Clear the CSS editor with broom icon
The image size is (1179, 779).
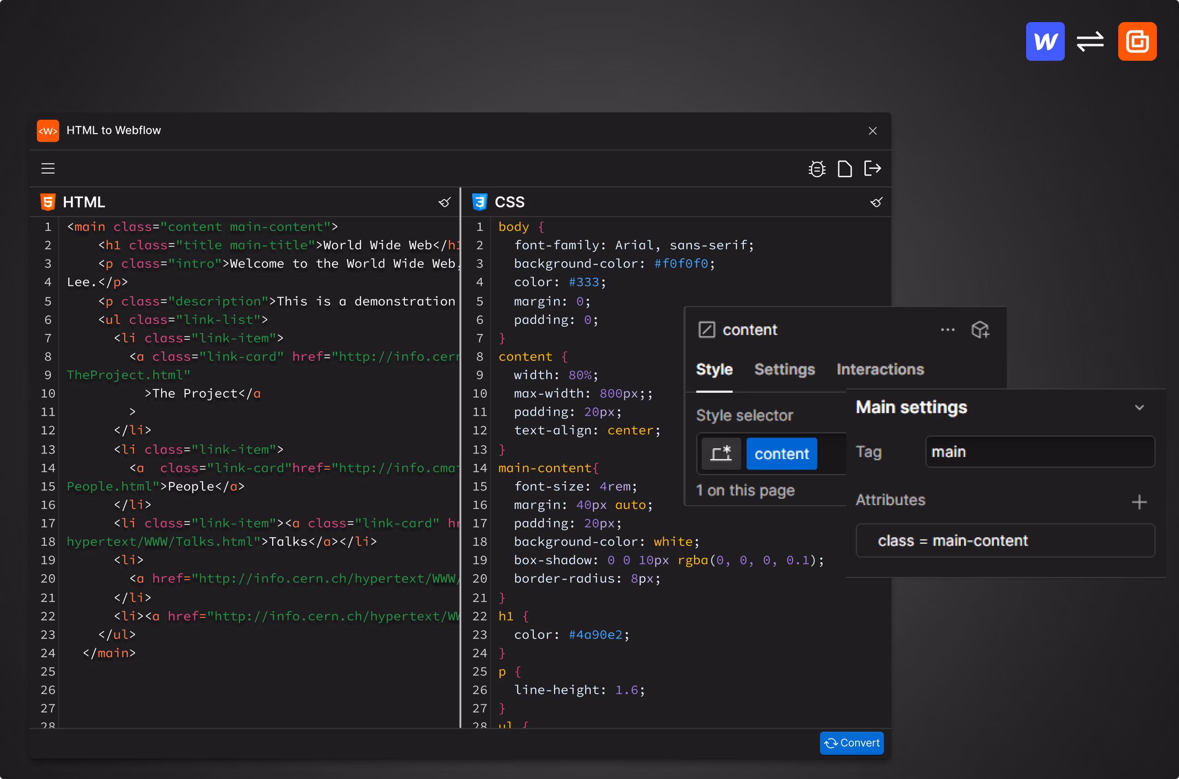click(x=876, y=202)
